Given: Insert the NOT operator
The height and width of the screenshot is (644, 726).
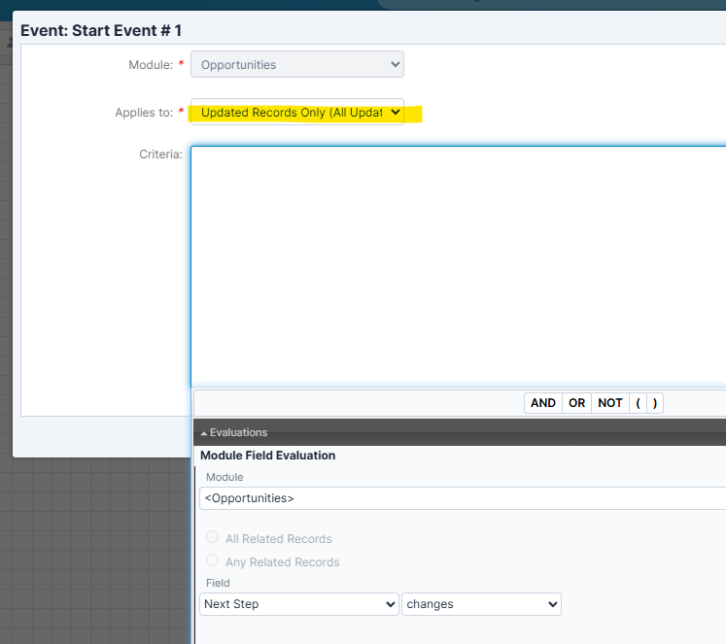Looking at the screenshot, I should click(x=610, y=403).
